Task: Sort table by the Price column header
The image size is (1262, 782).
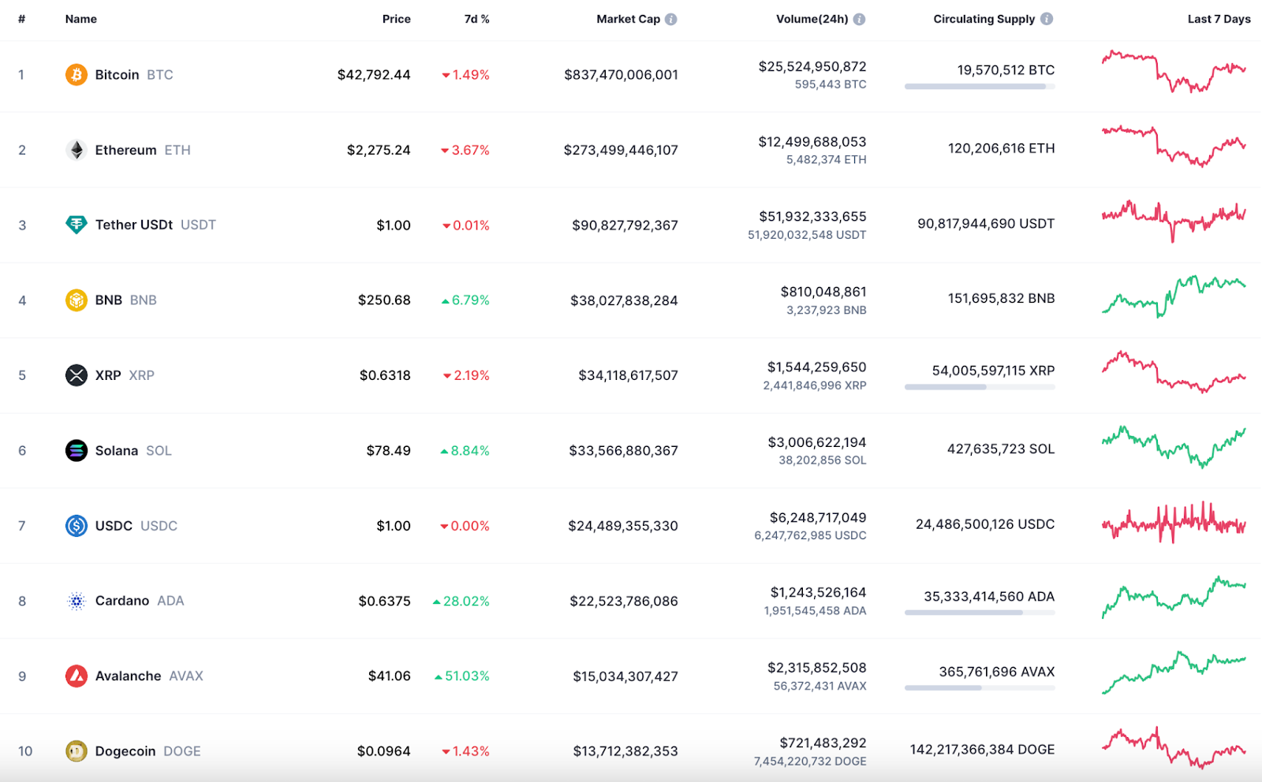Action: click(397, 19)
